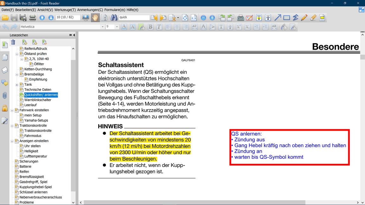The height and width of the screenshot is (205, 365).
Task: Open the attachments paperclip panel
Action: pyautogui.click(x=5, y=95)
